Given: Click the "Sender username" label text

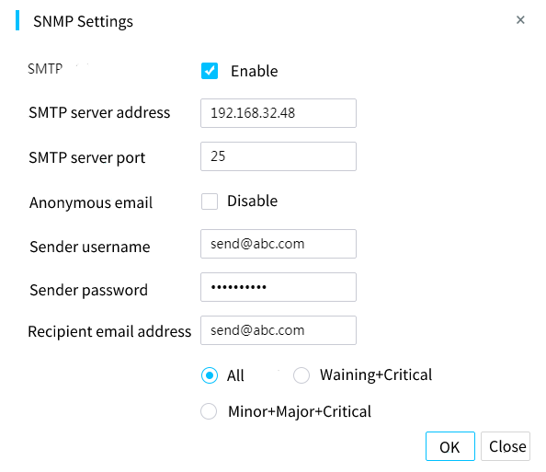Looking at the screenshot, I should point(90,247).
